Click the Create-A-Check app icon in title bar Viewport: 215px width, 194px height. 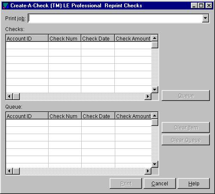click(6, 6)
